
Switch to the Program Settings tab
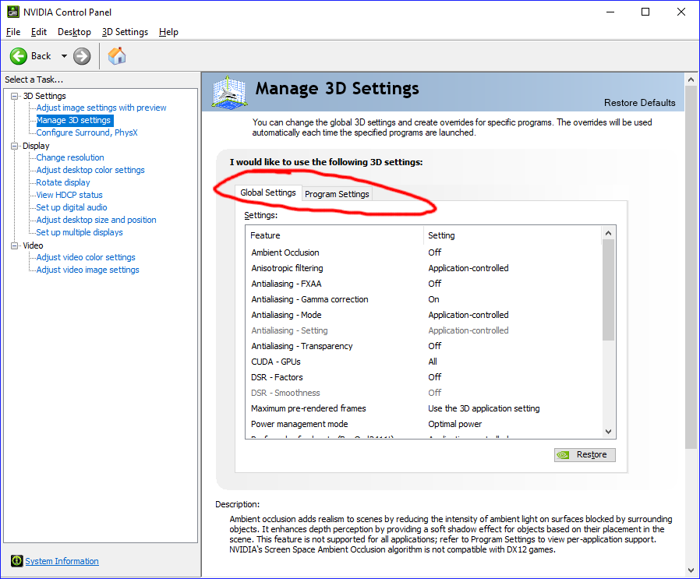[337, 194]
